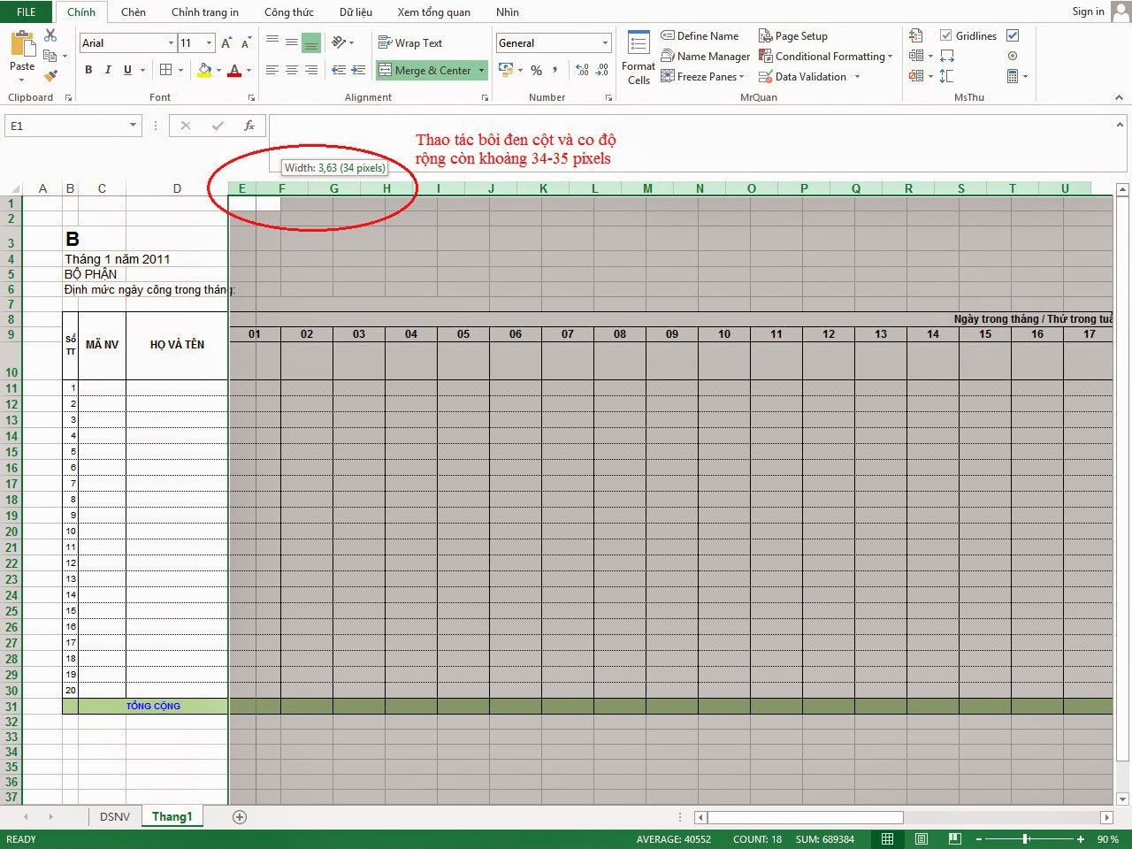Open the Freeze Panes menu
The width and height of the screenshot is (1132, 849).
pos(703,76)
